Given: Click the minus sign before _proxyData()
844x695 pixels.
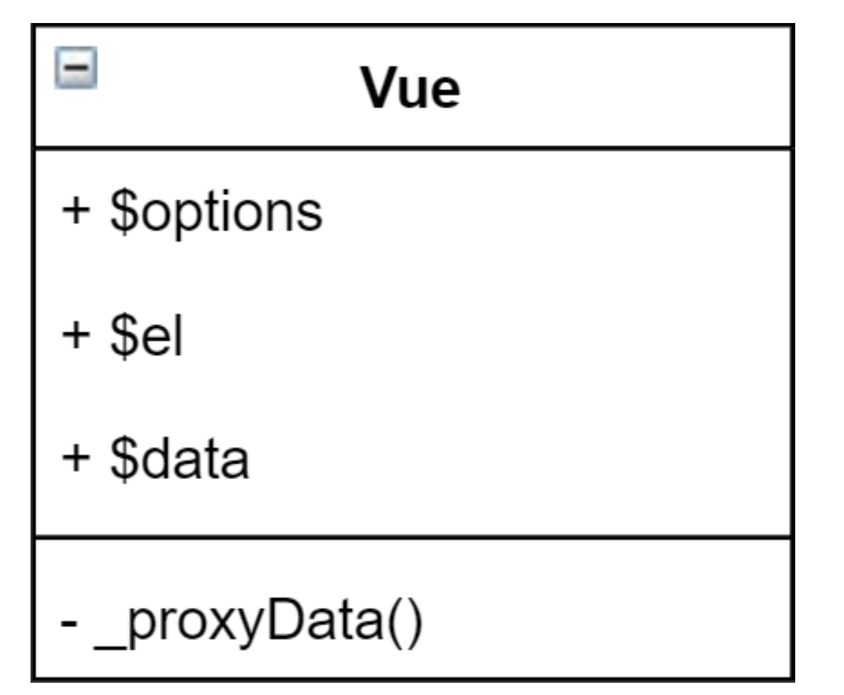Looking at the screenshot, I should 68,623.
